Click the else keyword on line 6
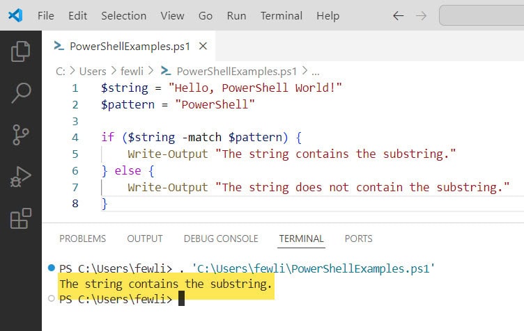 point(128,170)
